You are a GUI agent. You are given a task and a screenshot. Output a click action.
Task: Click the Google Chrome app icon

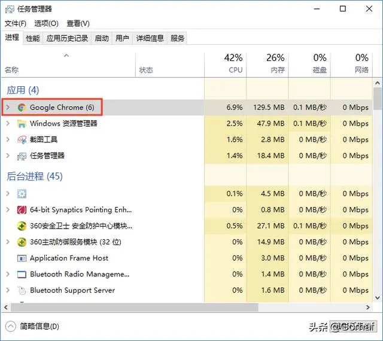[x=22, y=108]
